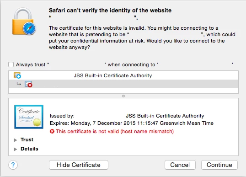Click the Certificate Standard thumbnail image
Viewport: 246px width, 177px height.
(29, 117)
